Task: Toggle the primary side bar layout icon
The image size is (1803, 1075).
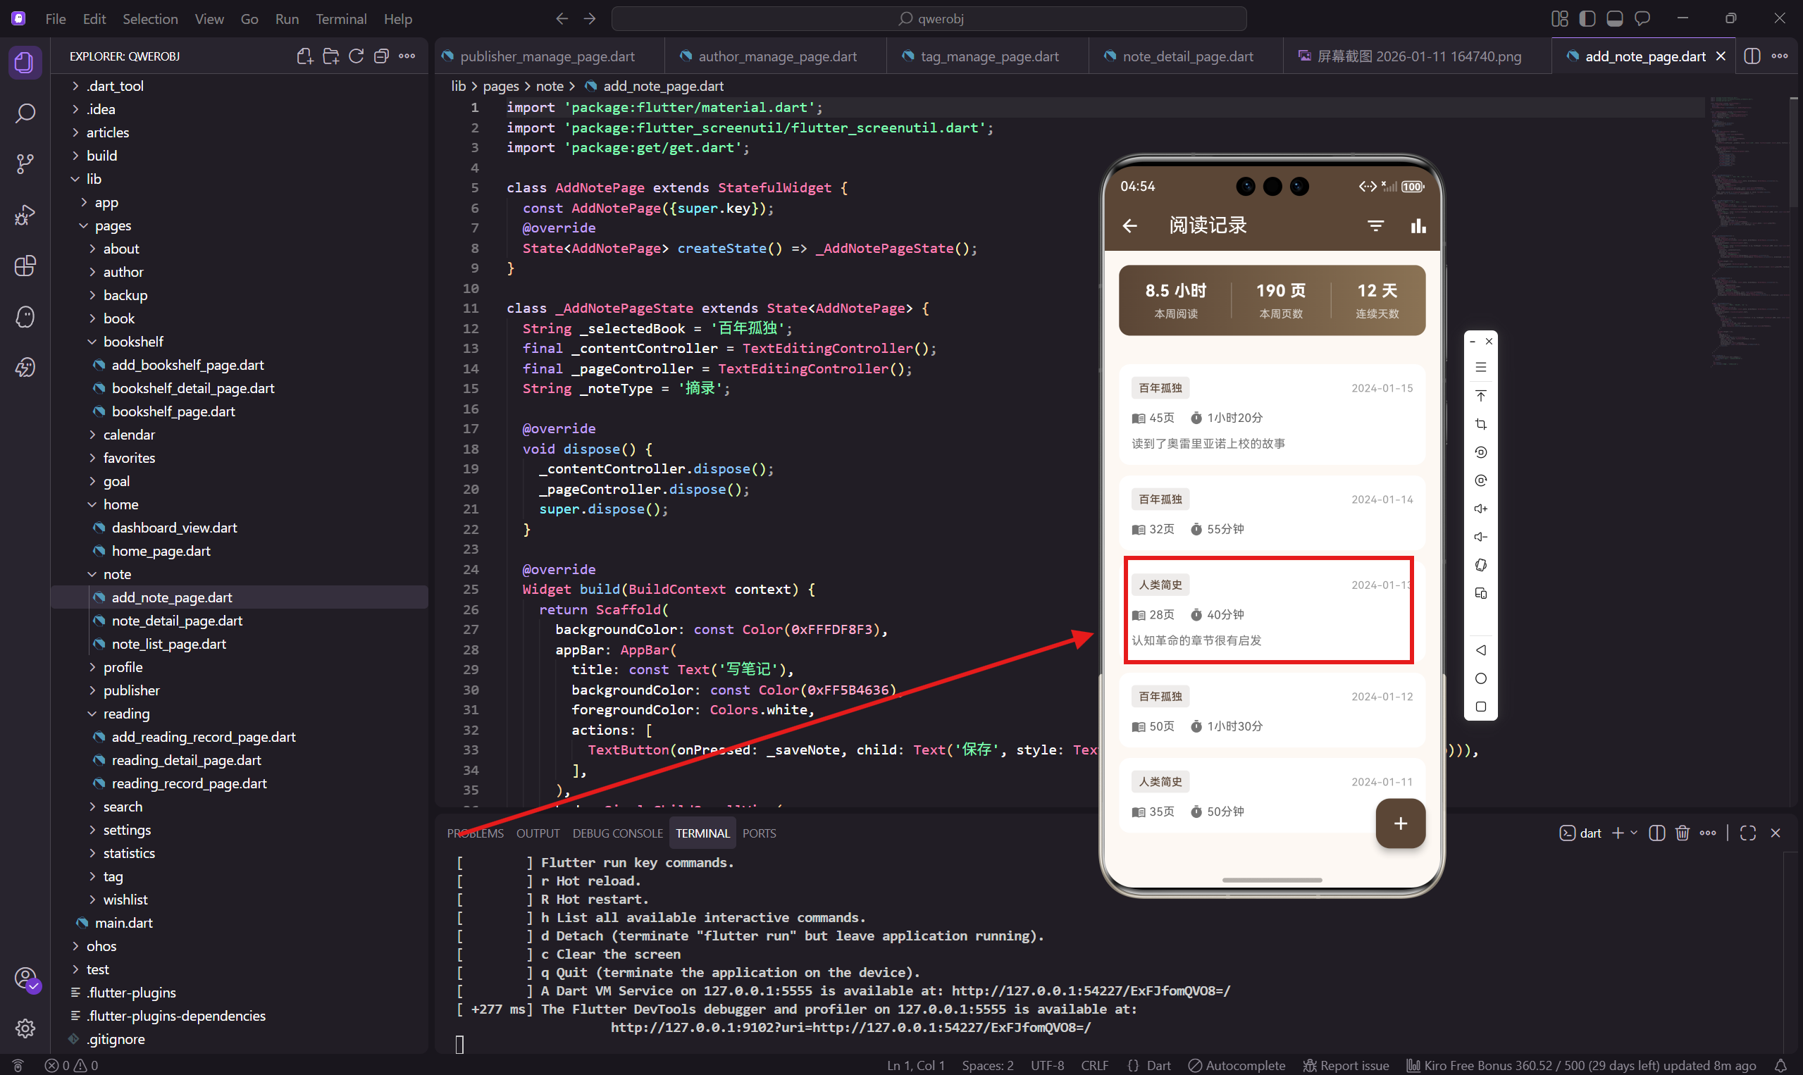Action: tap(1587, 19)
